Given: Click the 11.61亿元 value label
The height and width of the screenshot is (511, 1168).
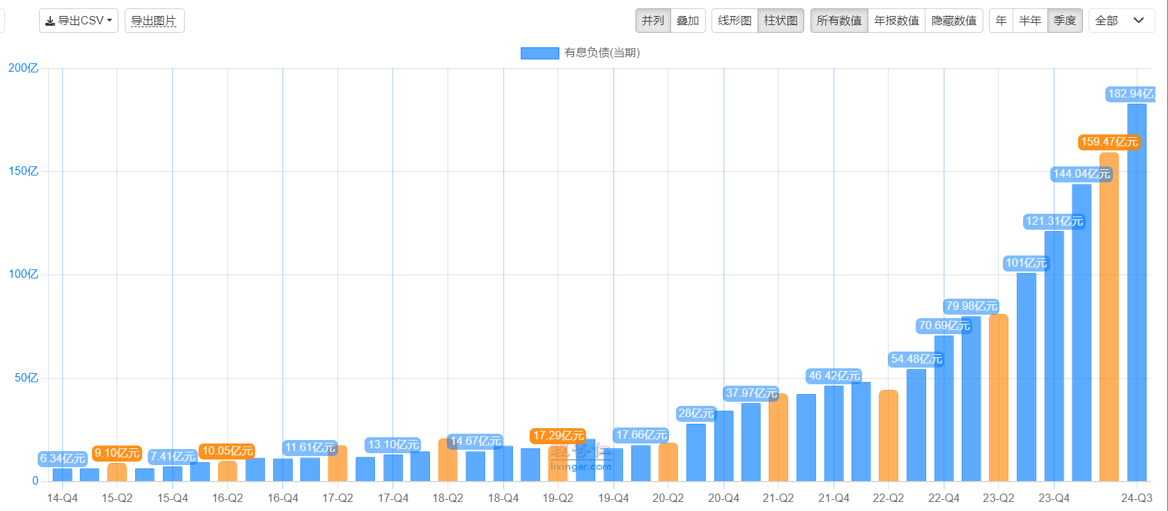Looking at the screenshot, I should [x=310, y=448].
